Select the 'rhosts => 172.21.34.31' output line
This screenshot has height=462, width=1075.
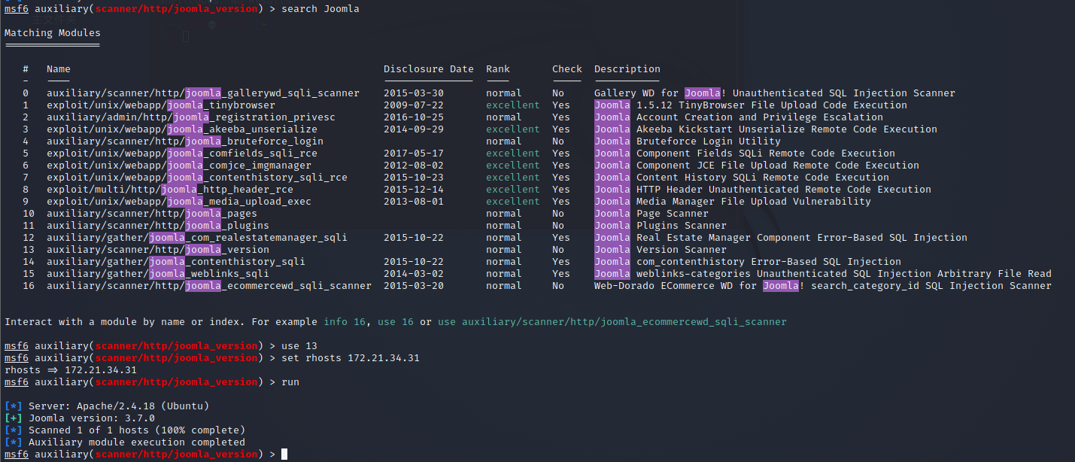coord(71,370)
